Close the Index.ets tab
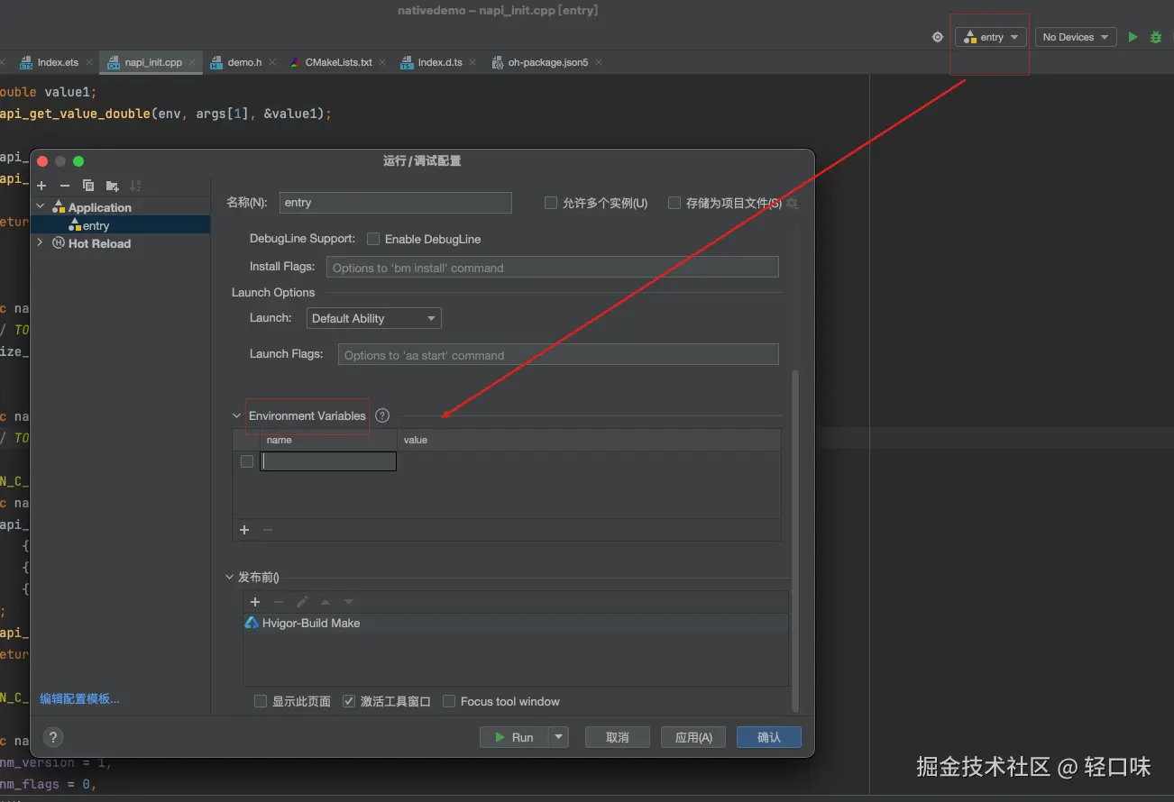The width and height of the screenshot is (1174, 802). 87,62
